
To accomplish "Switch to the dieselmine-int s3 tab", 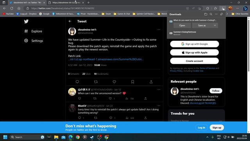I will pos(66,3).
